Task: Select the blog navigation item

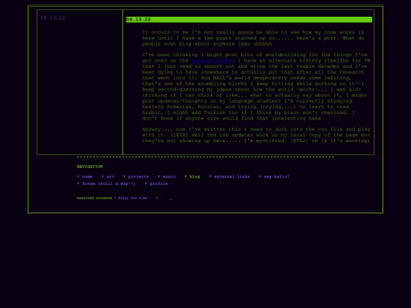Action: click(195, 176)
